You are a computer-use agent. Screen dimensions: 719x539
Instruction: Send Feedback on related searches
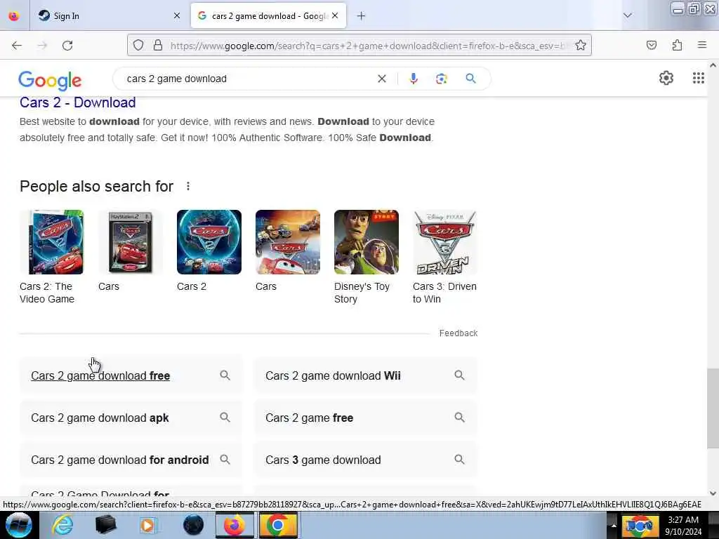coord(458,333)
